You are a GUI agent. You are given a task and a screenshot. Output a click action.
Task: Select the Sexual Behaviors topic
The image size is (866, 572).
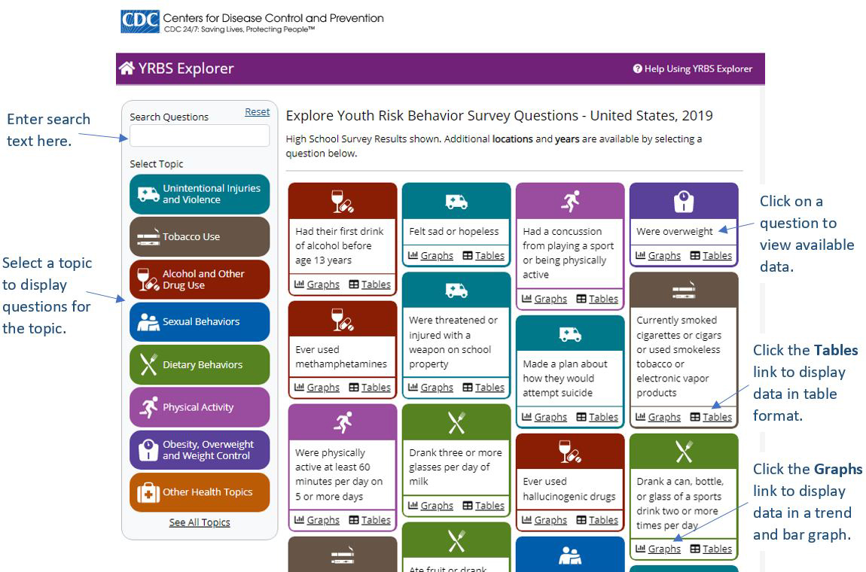tap(199, 321)
